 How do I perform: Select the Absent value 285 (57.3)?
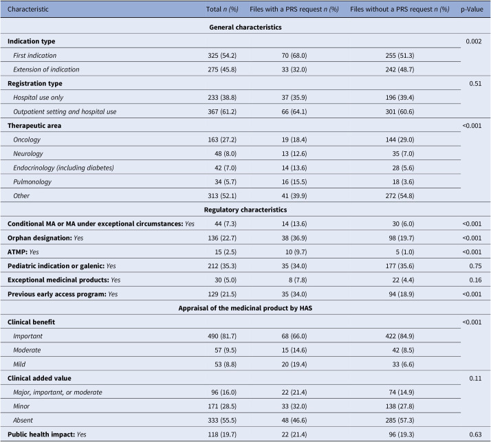point(400,420)
